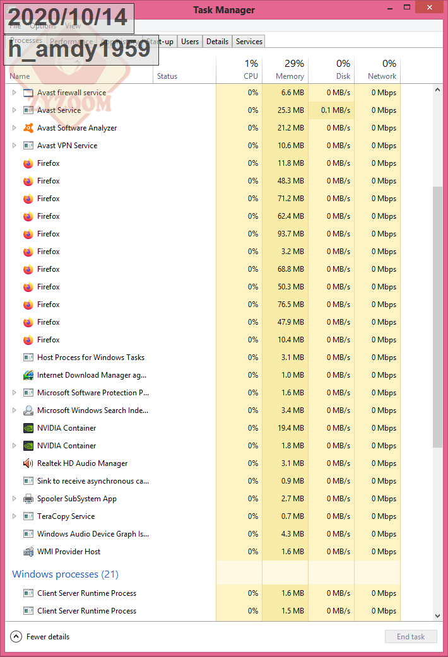This screenshot has width=448, height=657.
Task: Expand Microsoft Software Protection Platform entry
Action: pyautogui.click(x=14, y=393)
